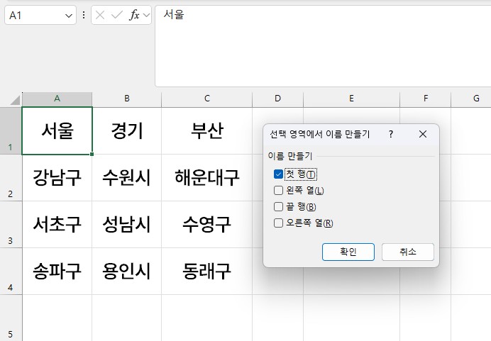The width and height of the screenshot is (491, 341).
Task: Select row 5 header
Action: tap(11, 318)
